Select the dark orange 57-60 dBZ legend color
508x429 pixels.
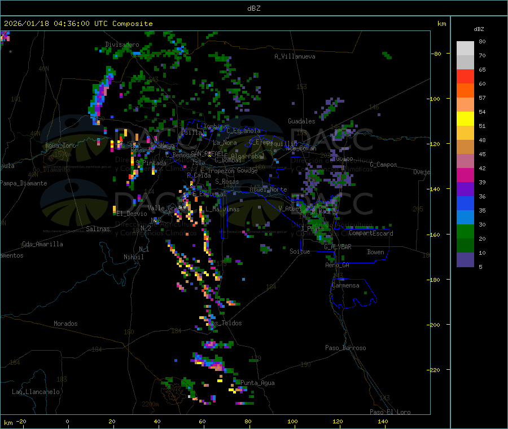pos(465,91)
